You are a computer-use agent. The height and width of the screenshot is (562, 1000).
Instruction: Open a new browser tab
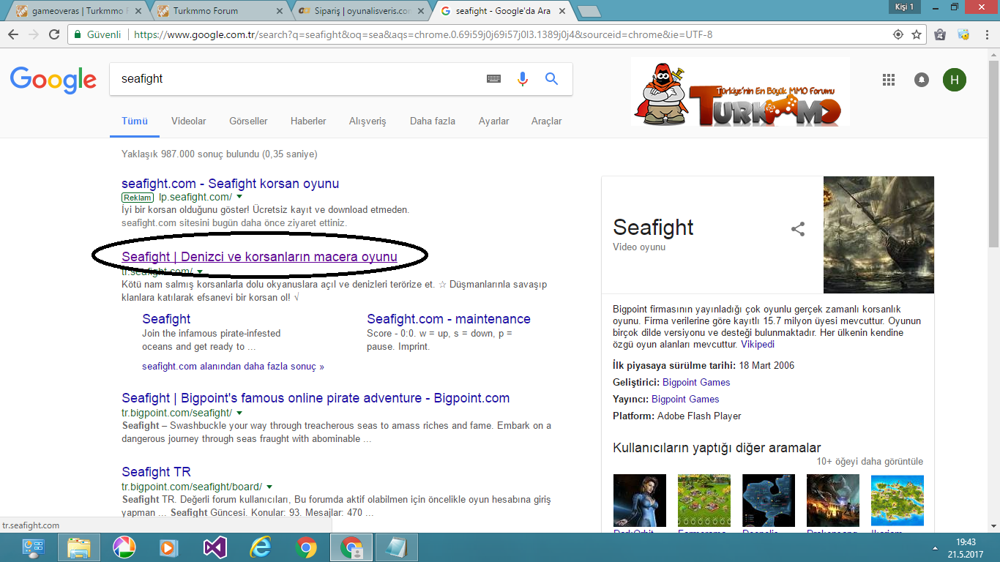click(x=589, y=11)
